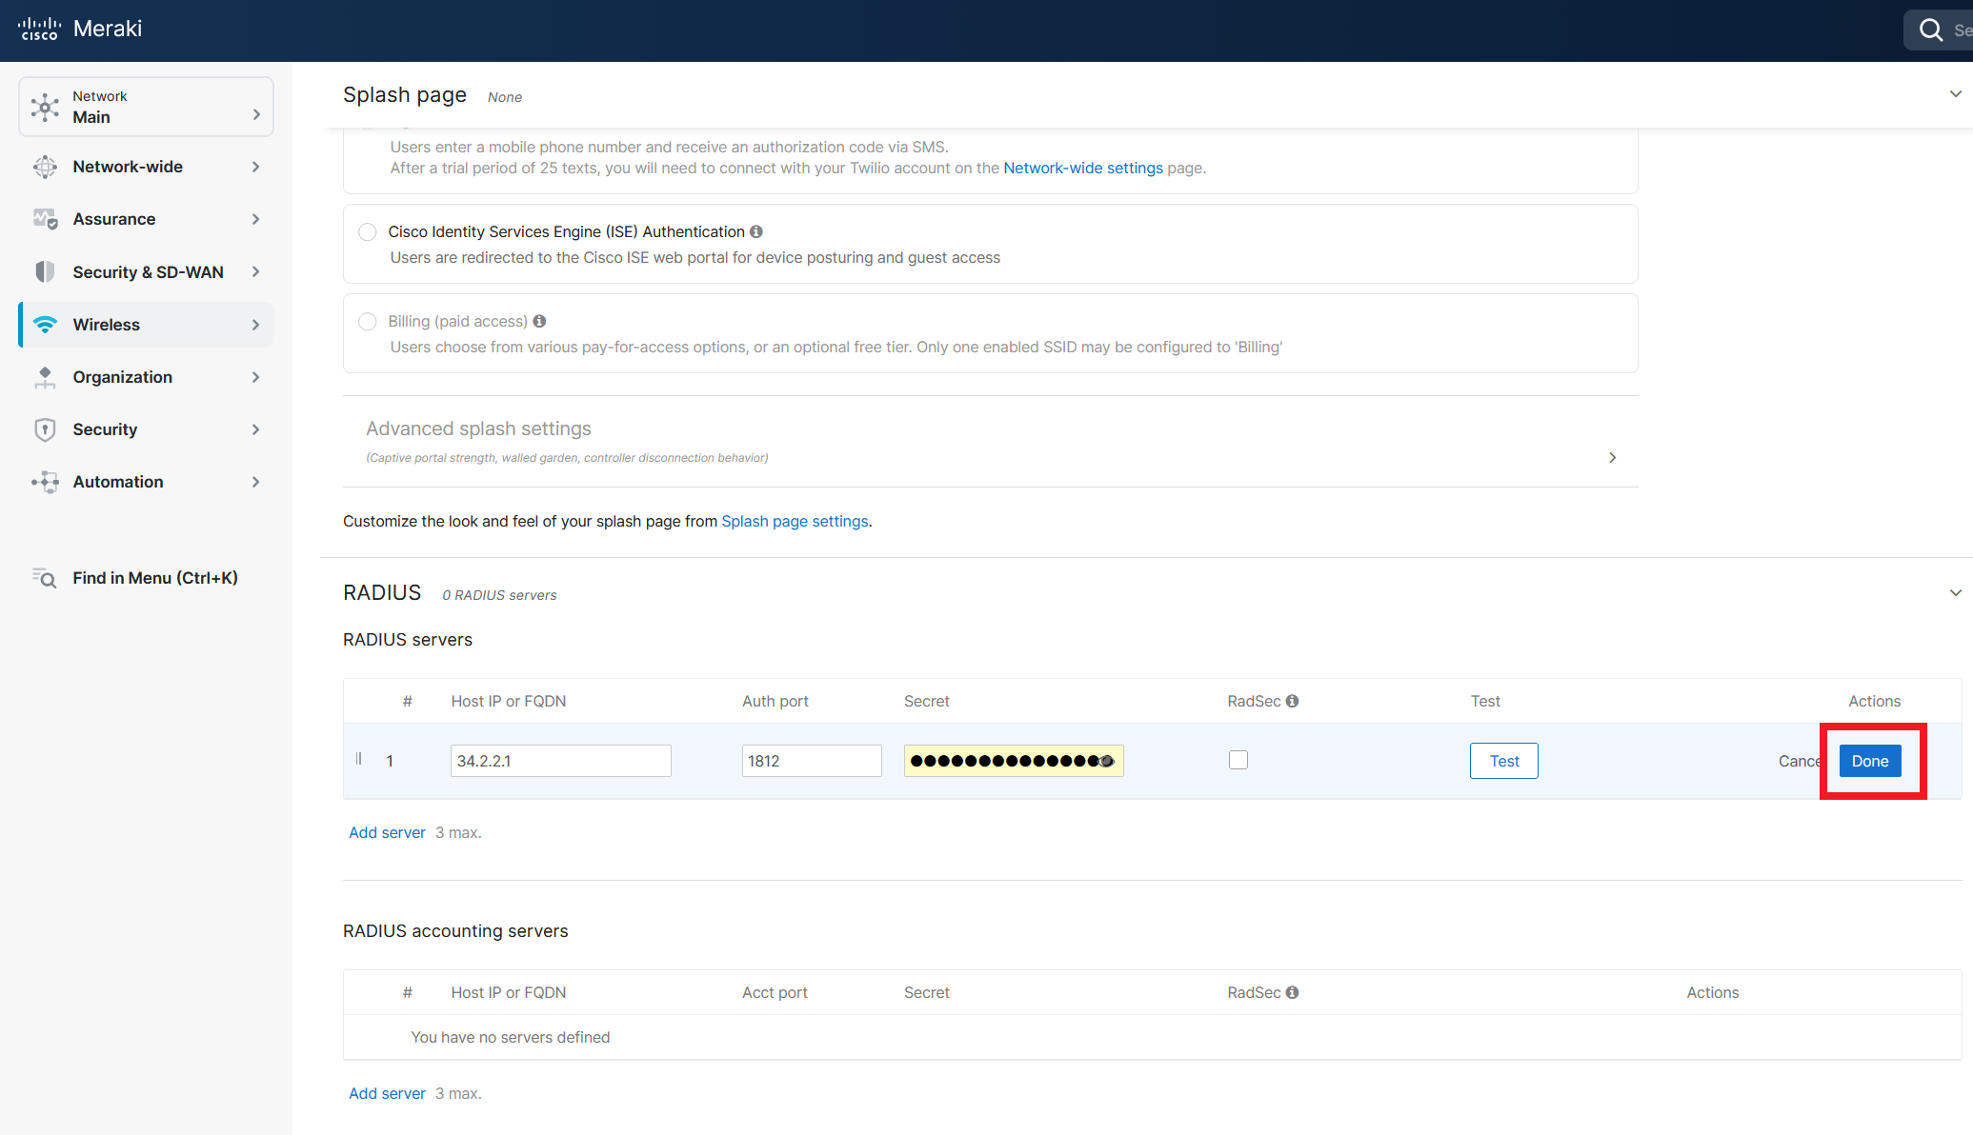Expand the Organization menu chevron

coord(255,377)
